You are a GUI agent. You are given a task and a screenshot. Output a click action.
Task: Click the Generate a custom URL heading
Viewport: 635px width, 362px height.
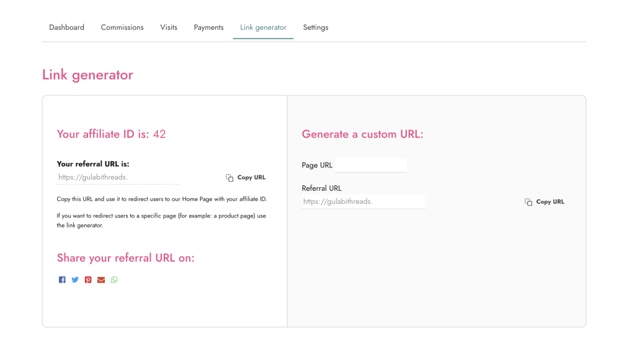(362, 134)
